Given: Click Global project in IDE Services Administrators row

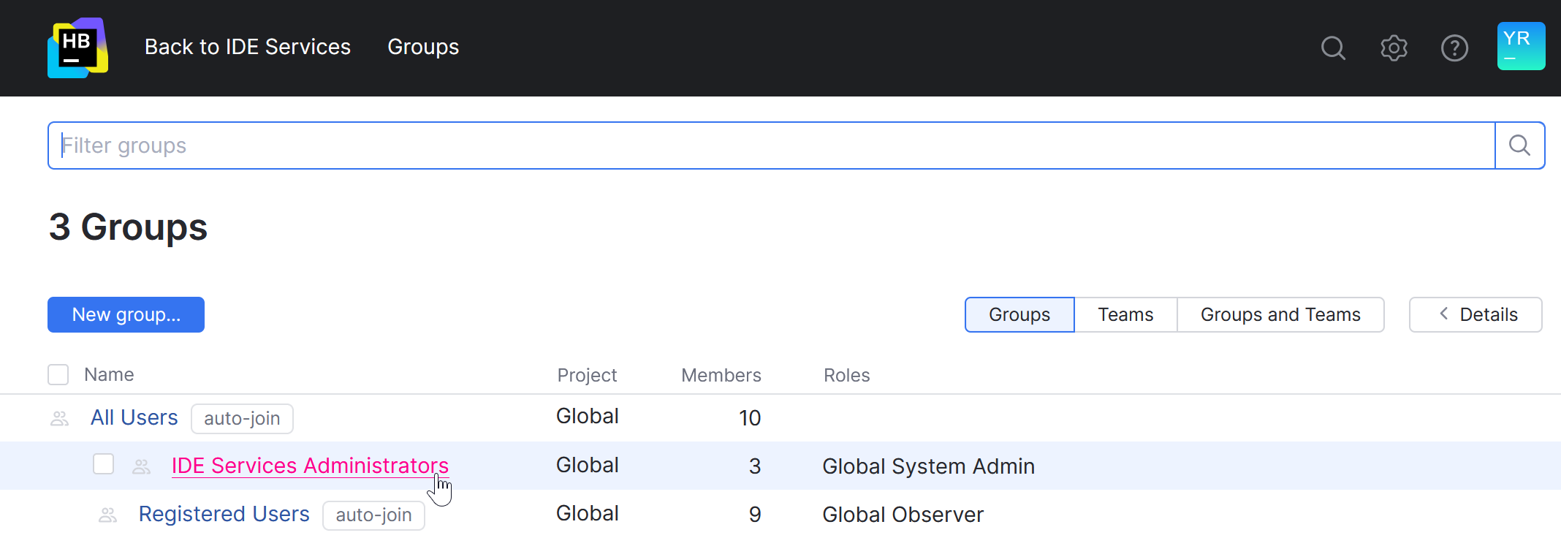Looking at the screenshot, I should (588, 465).
